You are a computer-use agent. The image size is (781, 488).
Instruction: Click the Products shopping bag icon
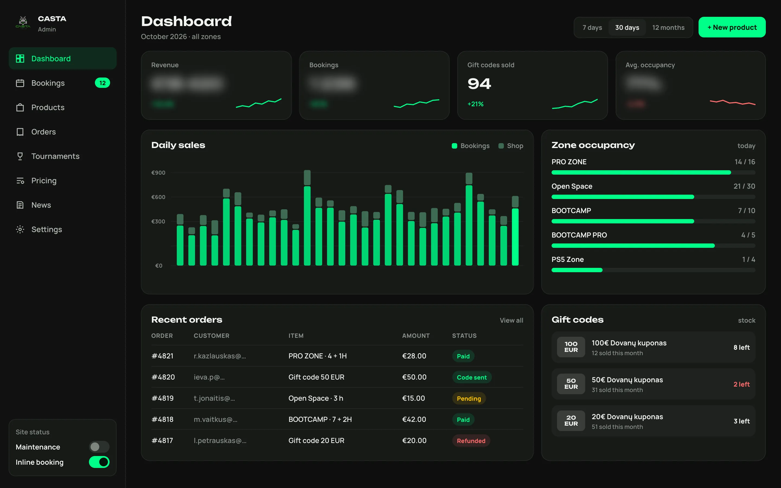click(x=20, y=107)
